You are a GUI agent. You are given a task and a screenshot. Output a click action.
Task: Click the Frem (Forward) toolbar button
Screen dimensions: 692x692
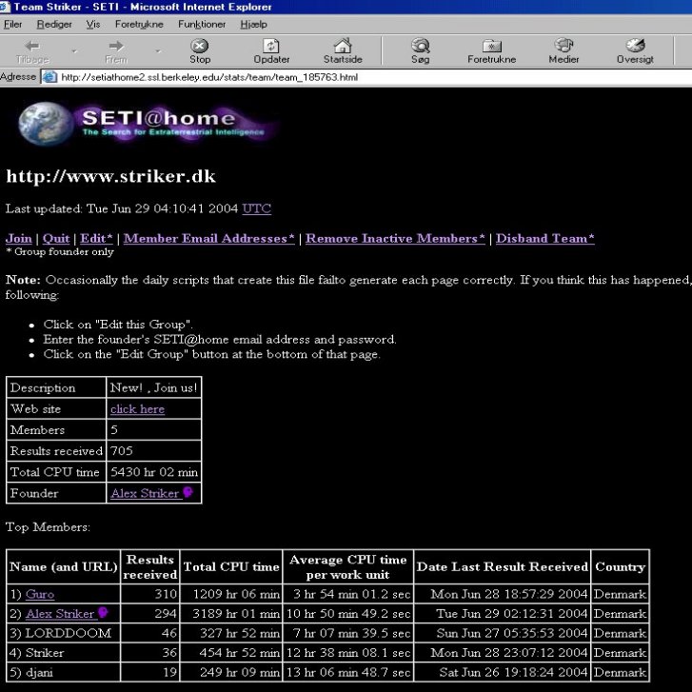116,50
